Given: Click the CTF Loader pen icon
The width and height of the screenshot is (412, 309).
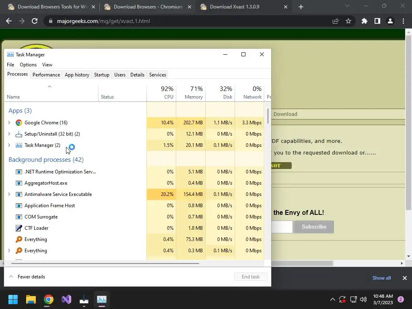Looking at the screenshot, I should [19, 228].
